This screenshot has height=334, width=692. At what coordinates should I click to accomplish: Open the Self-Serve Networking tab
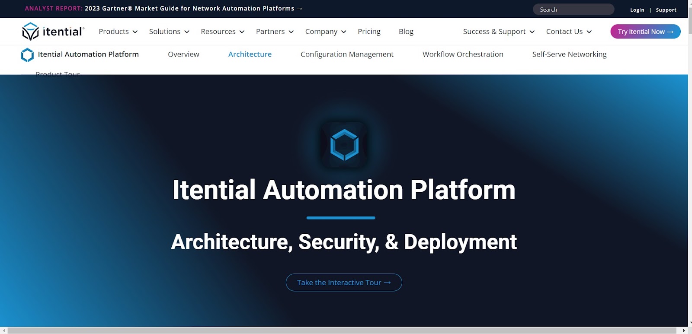tap(569, 54)
